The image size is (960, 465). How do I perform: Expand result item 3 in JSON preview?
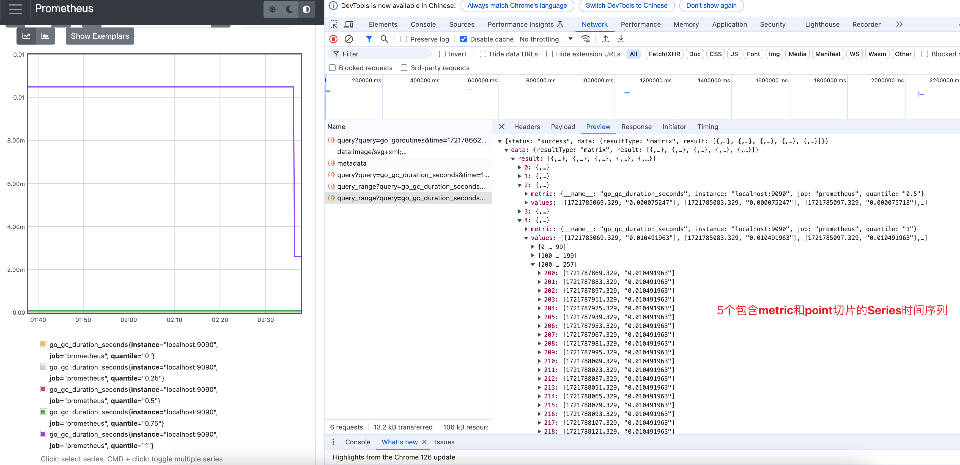[x=520, y=211]
